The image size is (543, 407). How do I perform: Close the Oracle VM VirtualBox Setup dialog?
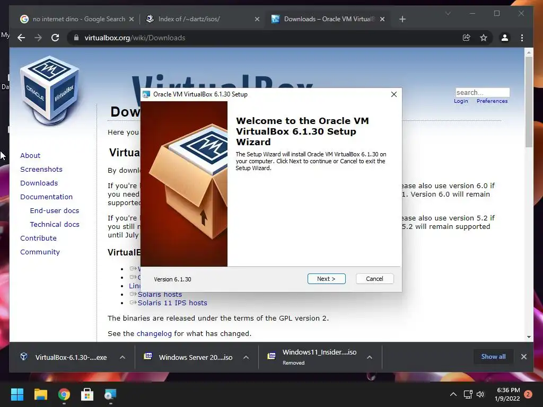click(394, 94)
